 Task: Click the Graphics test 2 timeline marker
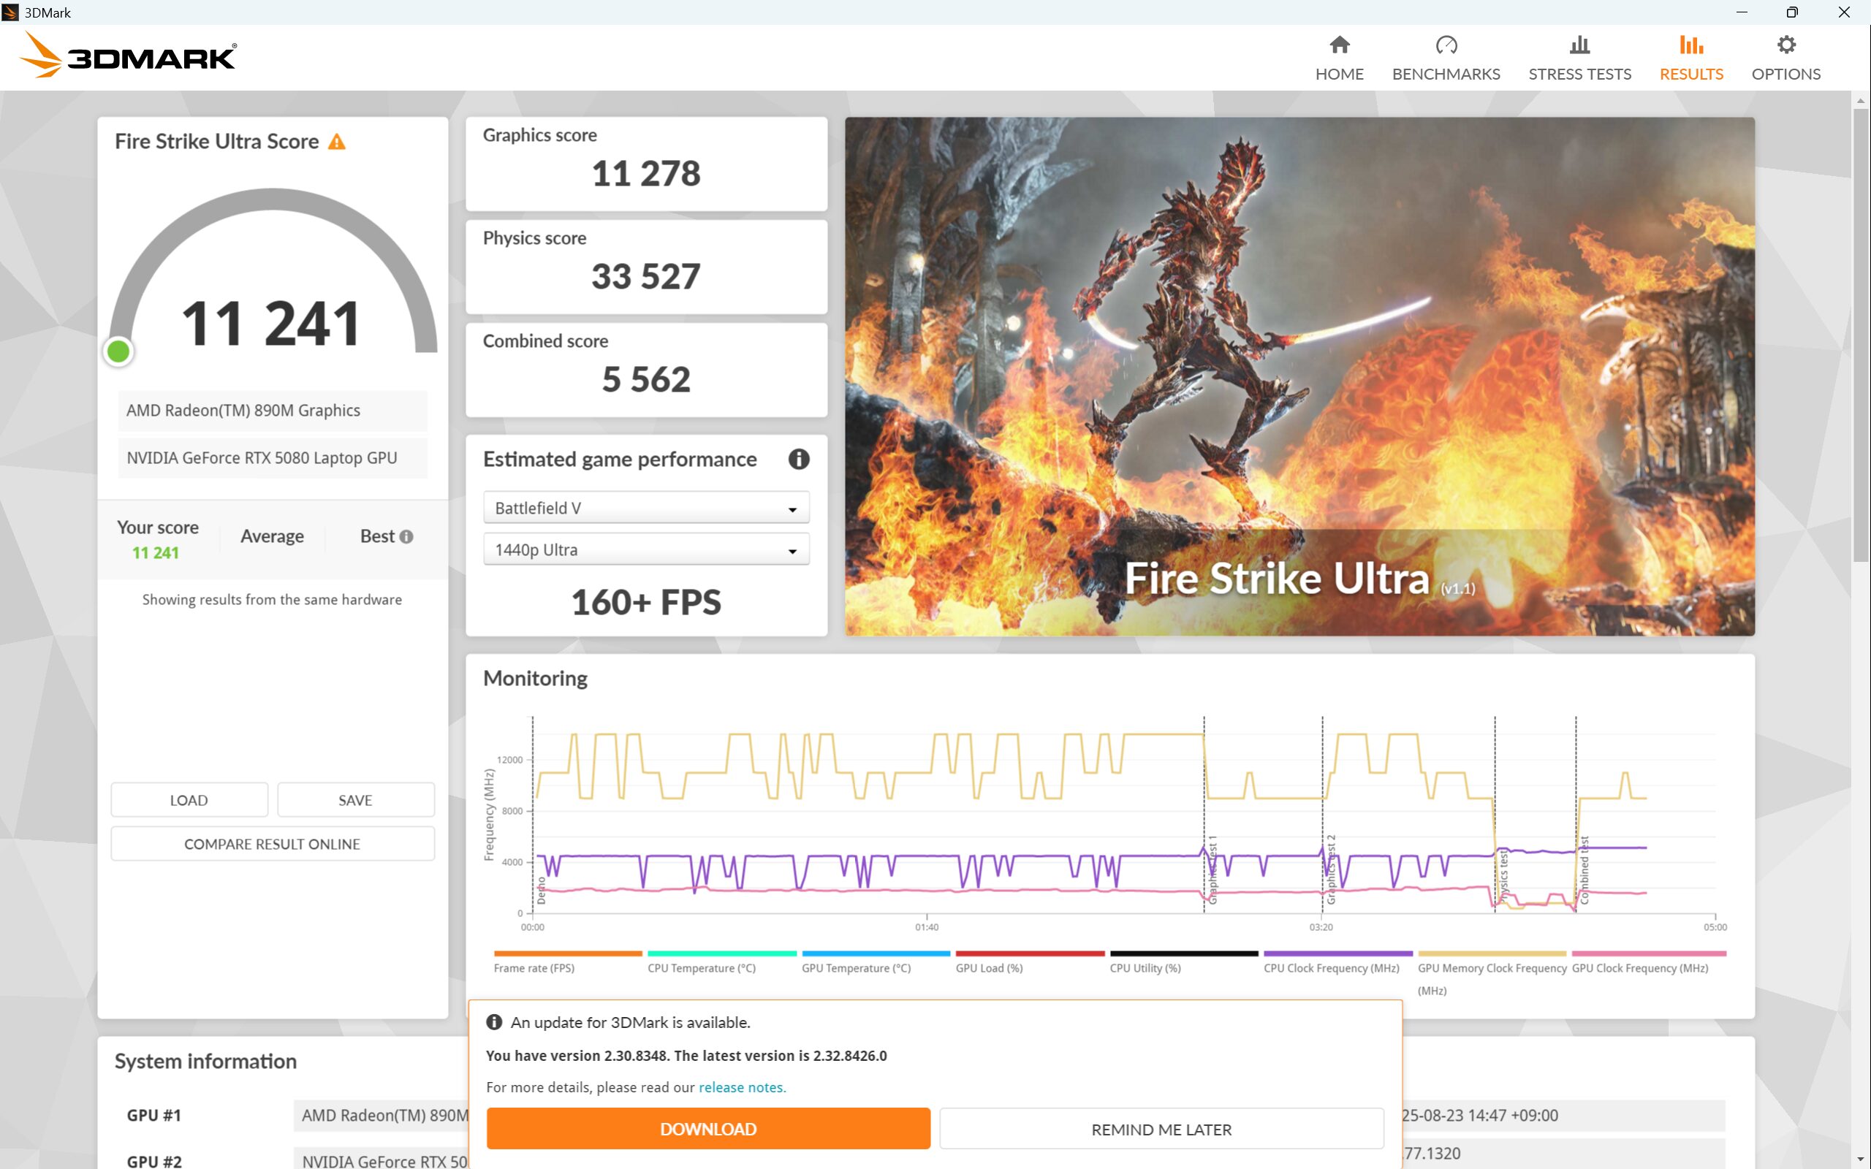pyautogui.click(x=1331, y=869)
